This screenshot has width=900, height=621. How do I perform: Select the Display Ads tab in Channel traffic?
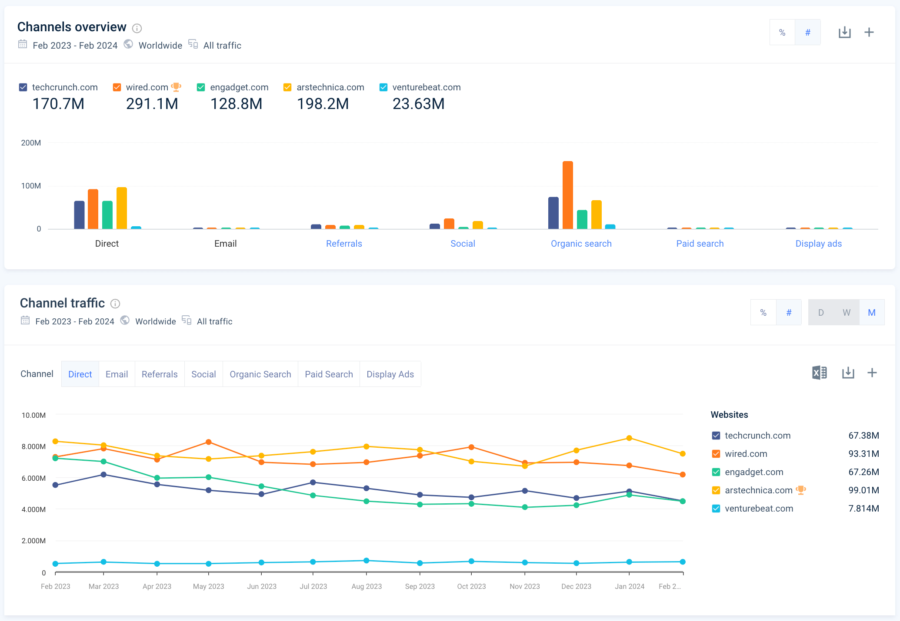[391, 374]
